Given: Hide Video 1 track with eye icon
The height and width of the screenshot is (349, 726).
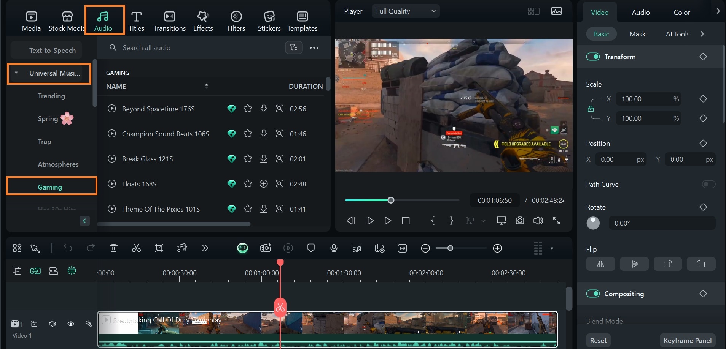Looking at the screenshot, I should click(71, 324).
